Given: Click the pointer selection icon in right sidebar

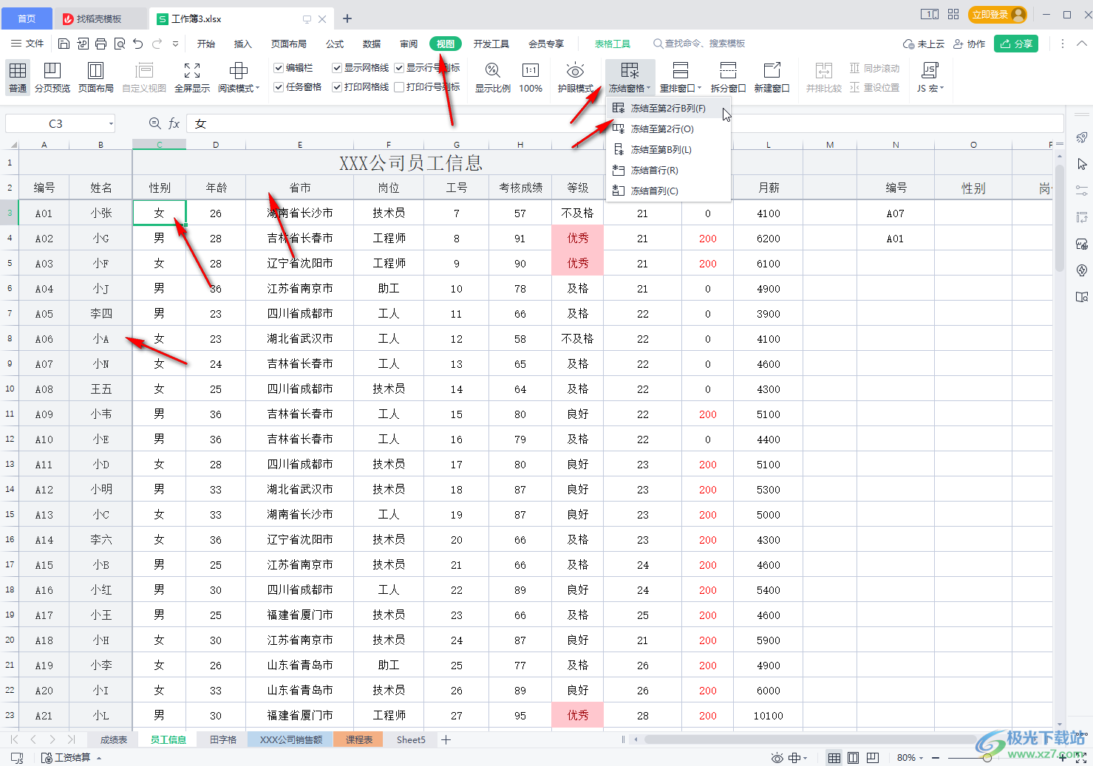Looking at the screenshot, I should pos(1082,163).
